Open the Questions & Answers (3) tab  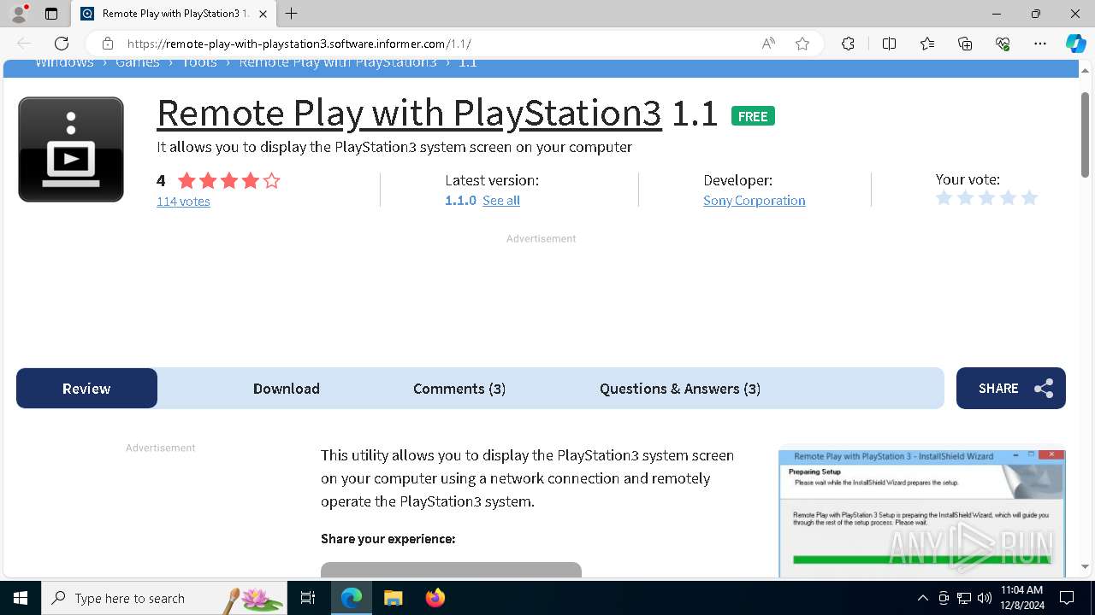(680, 389)
